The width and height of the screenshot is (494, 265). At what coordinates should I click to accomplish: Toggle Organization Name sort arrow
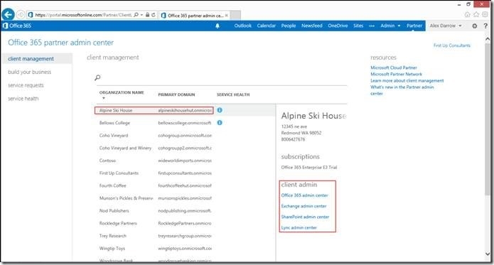click(x=104, y=98)
